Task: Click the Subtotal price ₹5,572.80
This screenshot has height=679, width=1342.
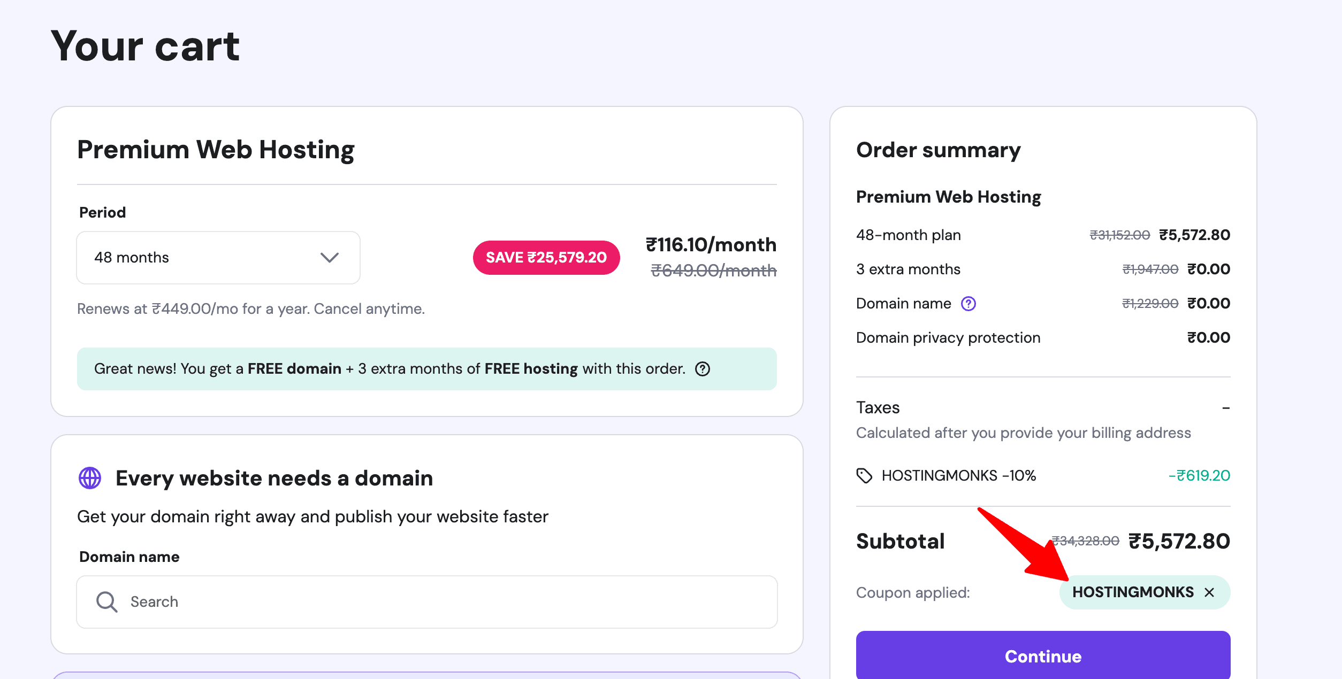Action: pyautogui.click(x=1178, y=541)
